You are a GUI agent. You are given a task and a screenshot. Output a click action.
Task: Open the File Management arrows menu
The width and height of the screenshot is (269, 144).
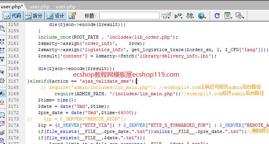click(x=190, y=16)
